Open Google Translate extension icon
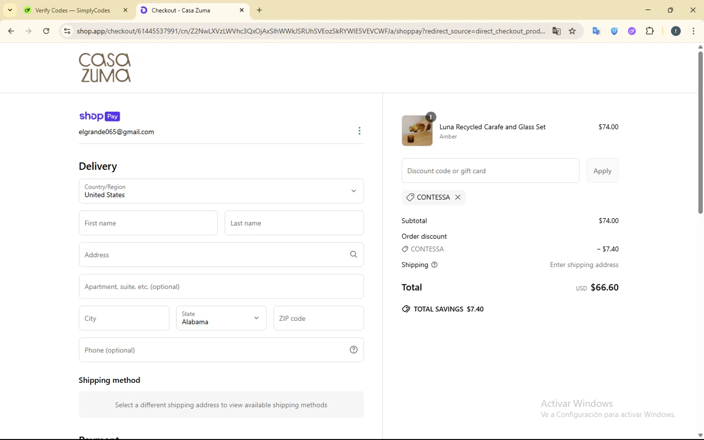Image resolution: width=704 pixels, height=440 pixels. click(x=597, y=31)
